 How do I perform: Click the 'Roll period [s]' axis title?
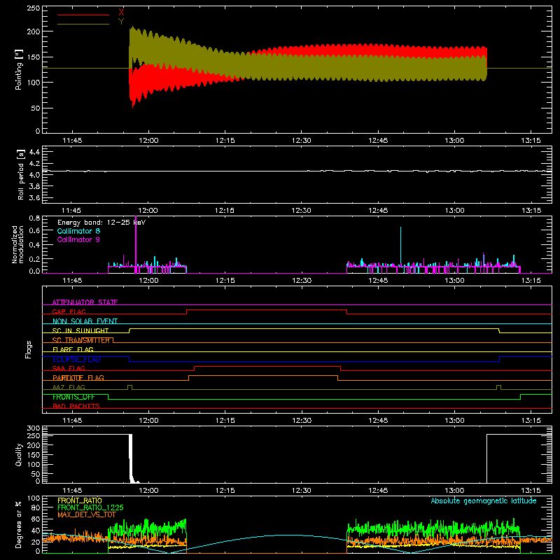[x=21, y=174]
